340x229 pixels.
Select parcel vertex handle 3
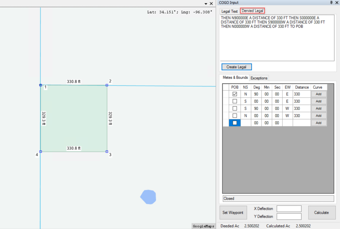click(107, 151)
